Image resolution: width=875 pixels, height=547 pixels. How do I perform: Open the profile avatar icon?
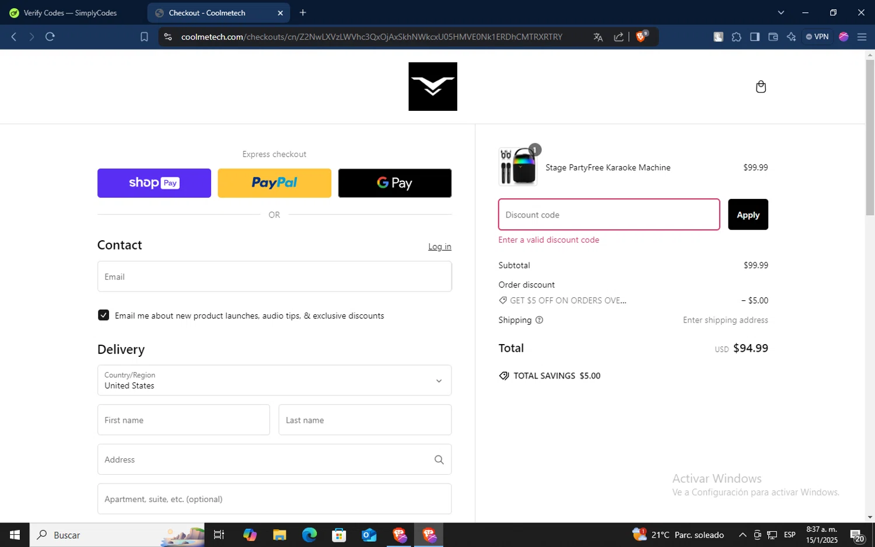coord(843,37)
